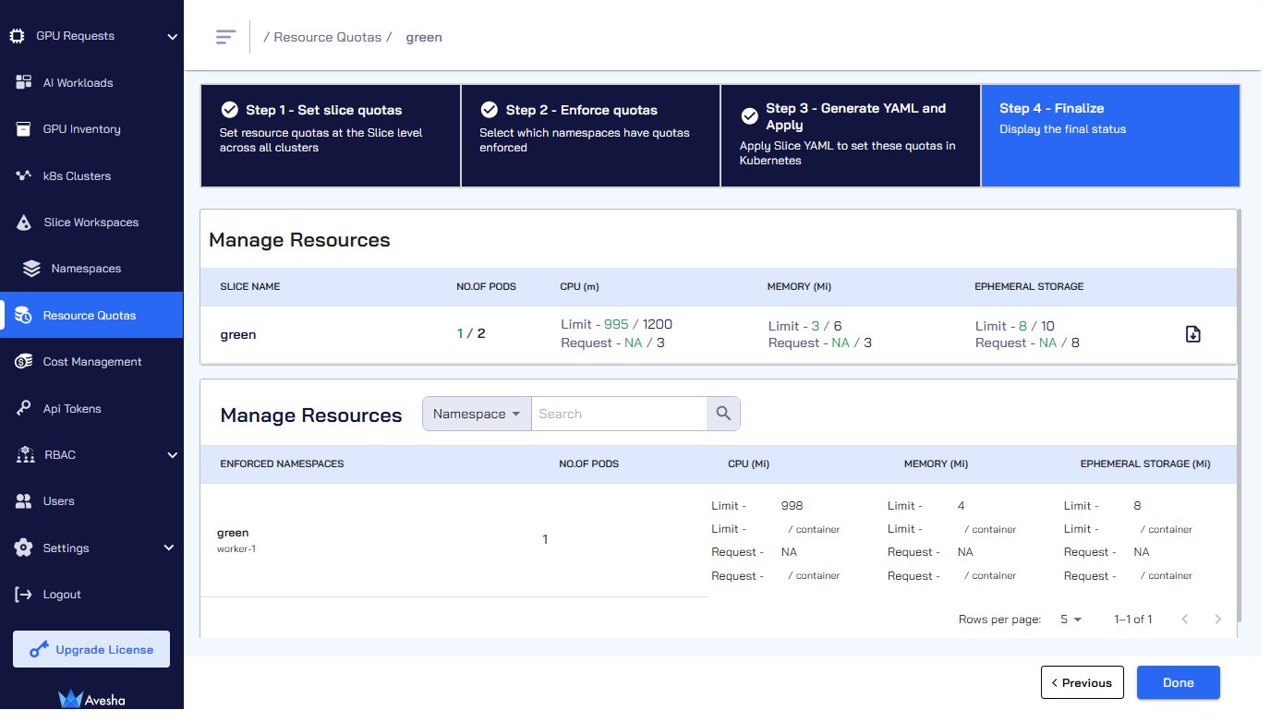This screenshot has height=722, width=1270.
Task: Click the 1–1 of 1 pagination text
Action: (x=1133, y=620)
